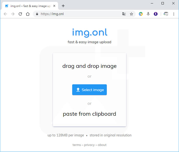Click the extension icon beside the menu
The width and height of the screenshot is (179, 152).
[x=166, y=14]
